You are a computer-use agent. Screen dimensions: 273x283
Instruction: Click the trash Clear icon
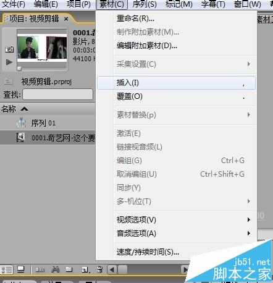click(100, 269)
